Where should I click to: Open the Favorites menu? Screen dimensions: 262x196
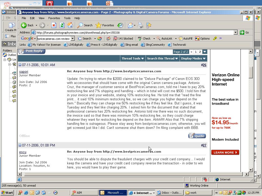[54, 18]
